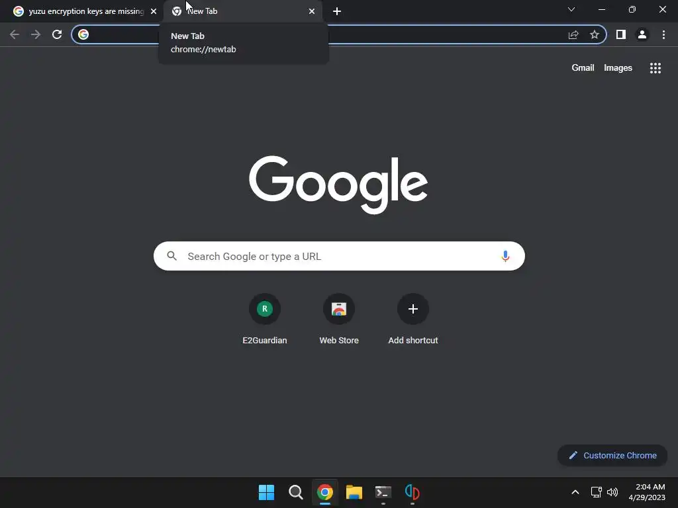The width and height of the screenshot is (678, 508).
Task: Open the Chrome profile icon
Action: click(x=642, y=34)
